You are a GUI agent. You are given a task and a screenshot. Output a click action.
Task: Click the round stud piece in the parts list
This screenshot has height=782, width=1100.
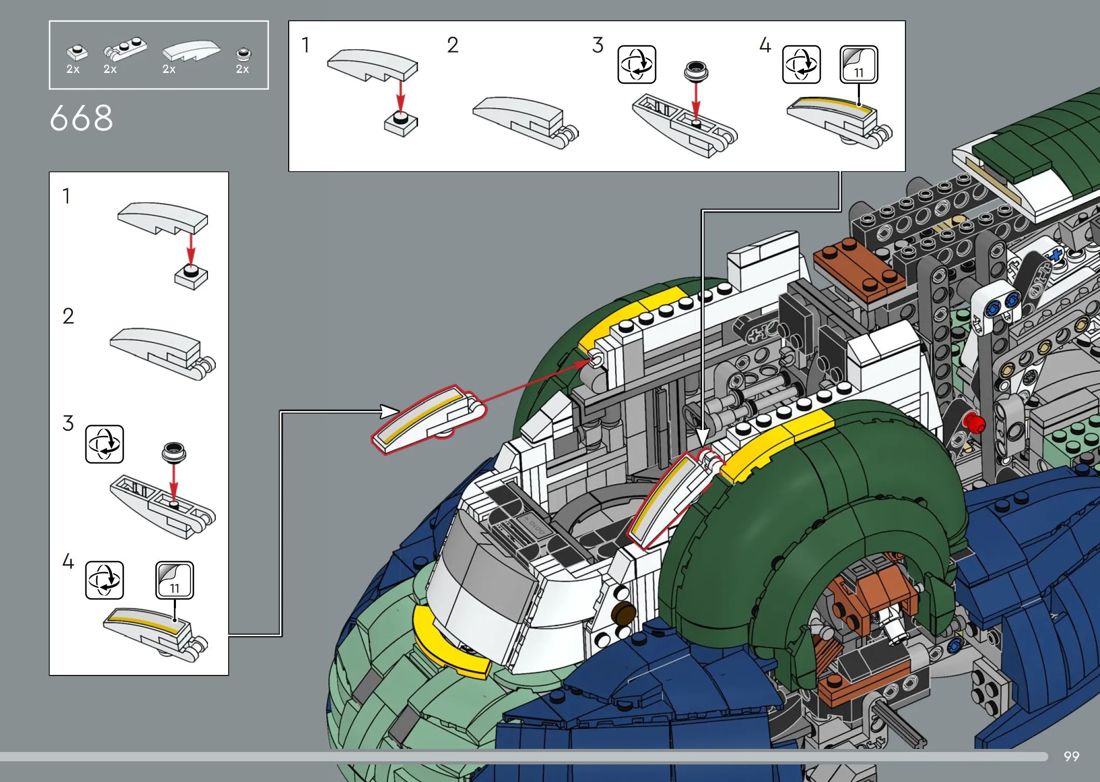tap(244, 54)
